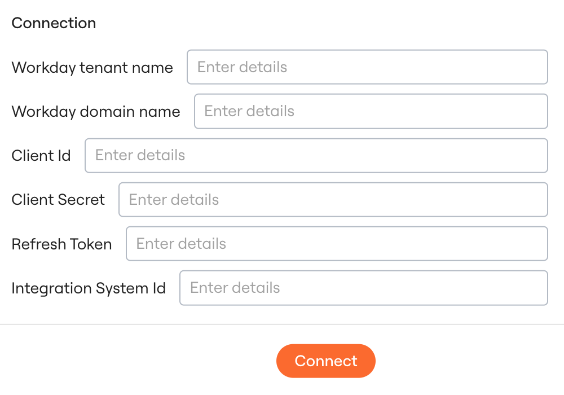The width and height of the screenshot is (564, 395).
Task: Click the Connection section heading
Action: (54, 23)
